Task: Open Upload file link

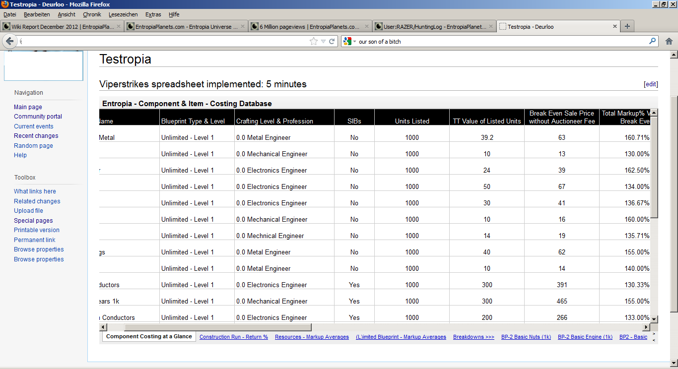Action: click(x=28, y=211)
